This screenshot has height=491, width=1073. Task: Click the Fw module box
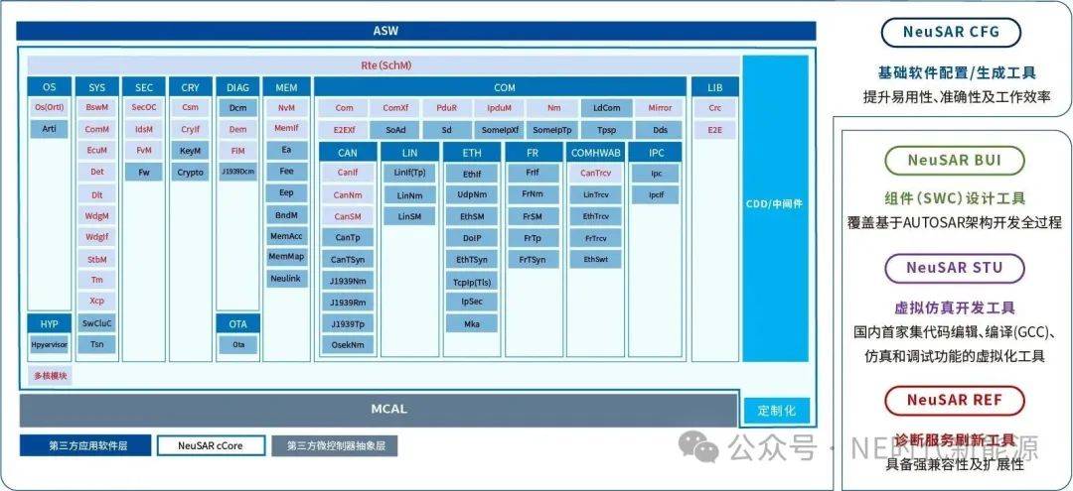click(144, 172)
